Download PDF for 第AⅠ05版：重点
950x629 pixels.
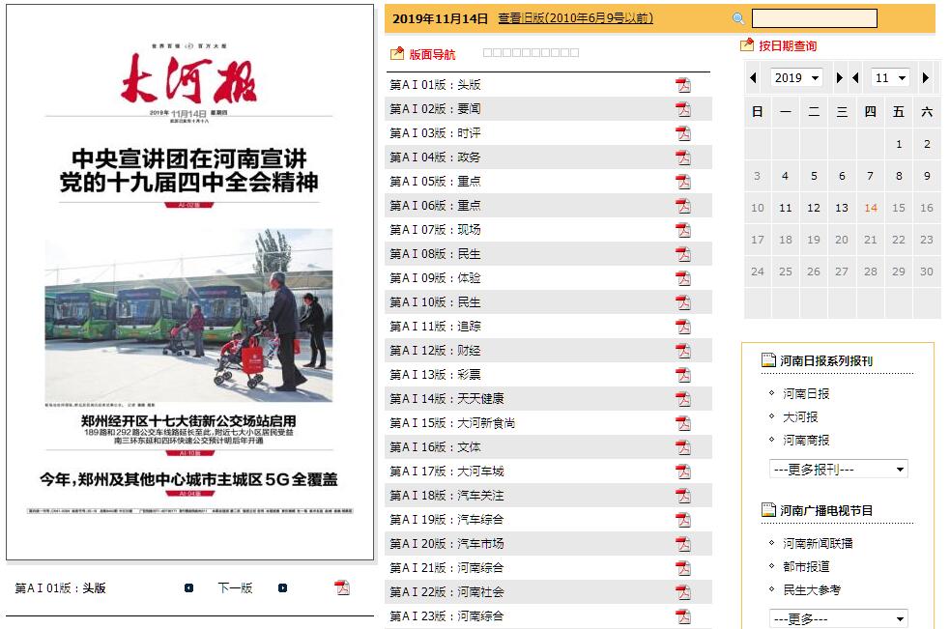coord(683,182)
